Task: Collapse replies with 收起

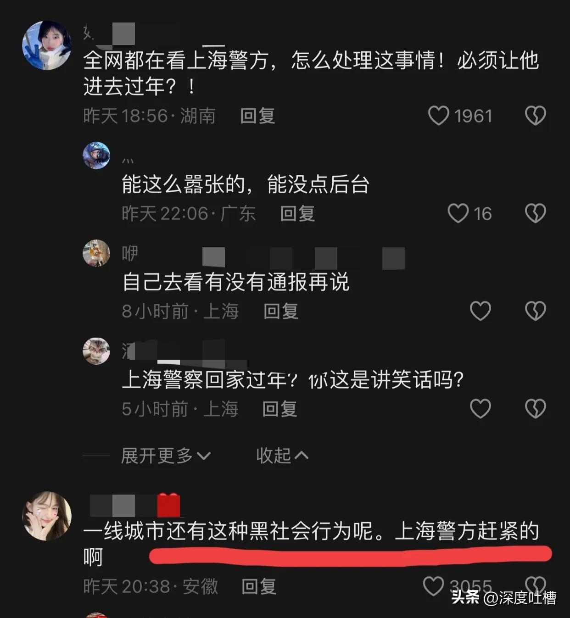Action: pyautogui.click(x=282, y=456)
